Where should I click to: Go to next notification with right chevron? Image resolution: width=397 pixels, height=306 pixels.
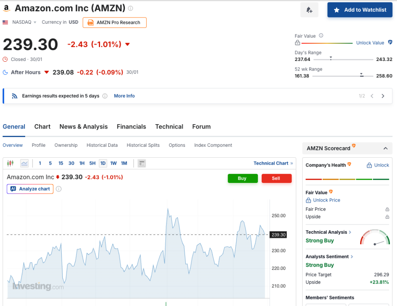click(383, 96)
